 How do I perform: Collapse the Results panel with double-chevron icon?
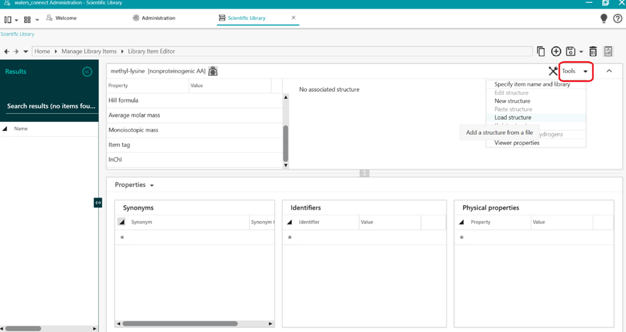click(x=87, y=72)
